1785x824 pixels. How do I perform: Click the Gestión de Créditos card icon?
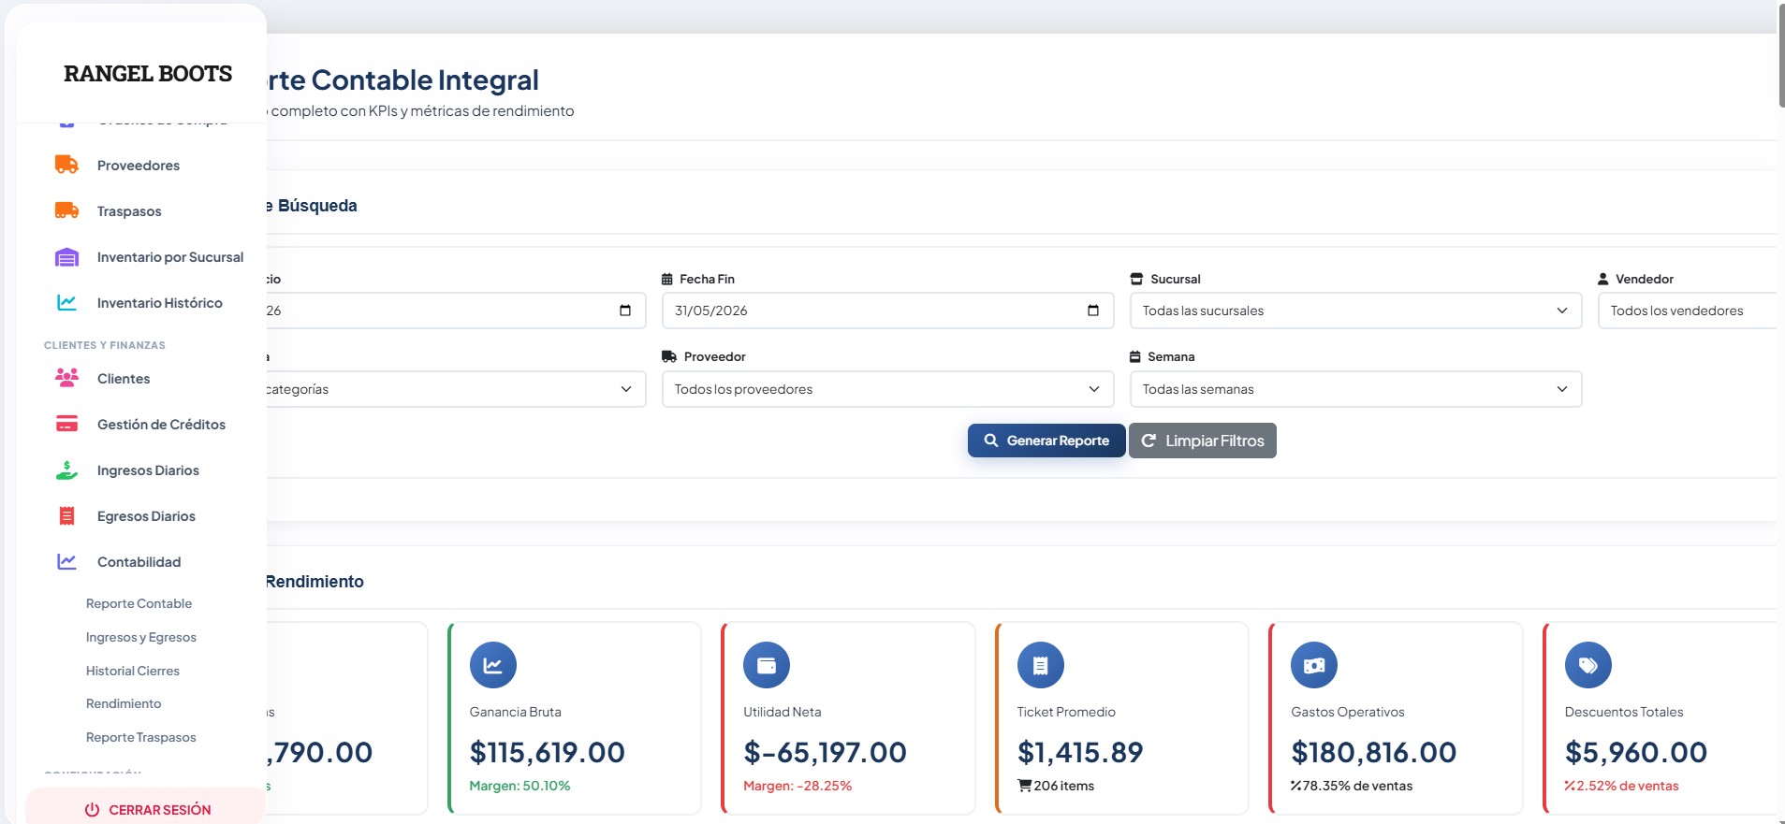[66, 424]
